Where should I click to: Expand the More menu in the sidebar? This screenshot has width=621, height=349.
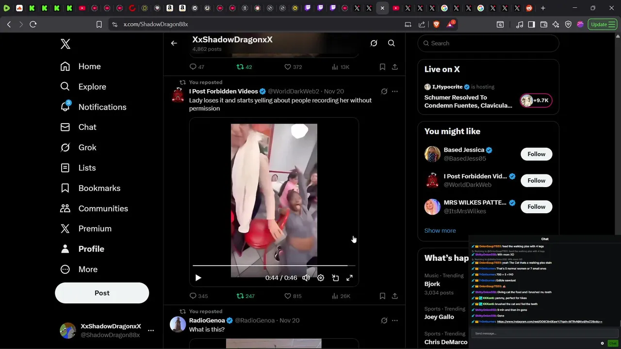tap(79, 269)
